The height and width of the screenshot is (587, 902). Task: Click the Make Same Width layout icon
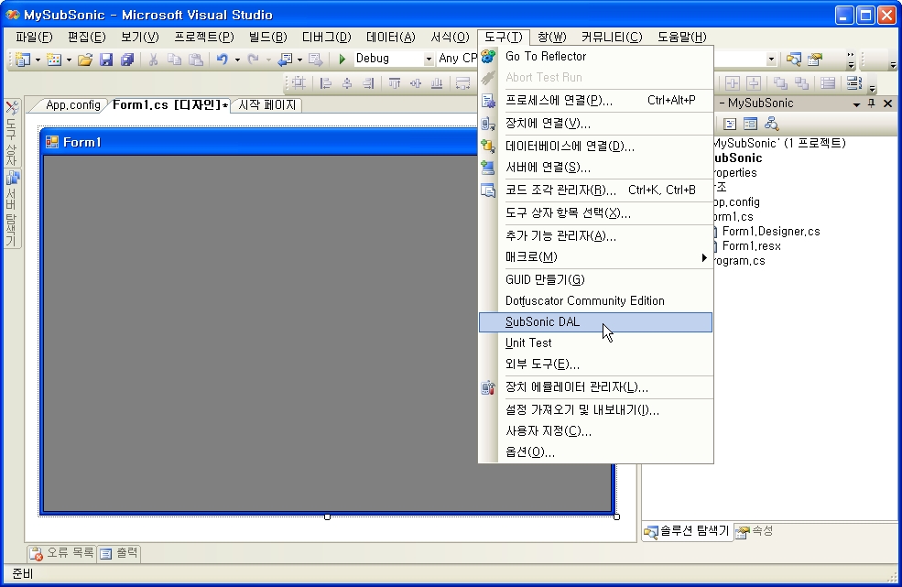click(463, 83)
